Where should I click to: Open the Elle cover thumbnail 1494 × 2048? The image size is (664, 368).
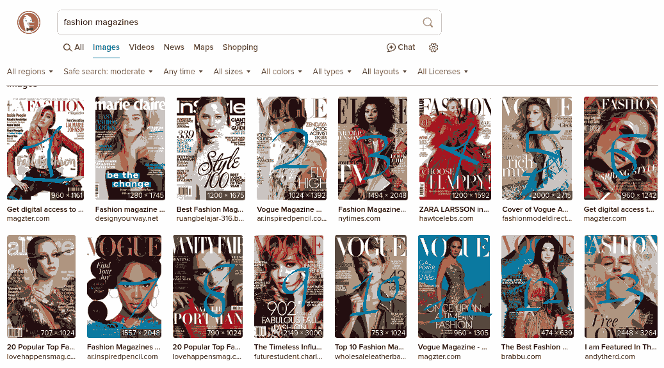[373, 148]
